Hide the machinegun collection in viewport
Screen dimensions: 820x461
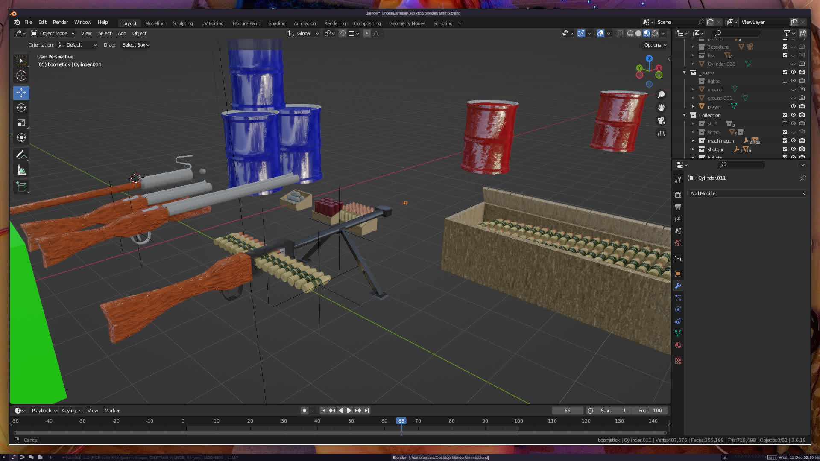793,140
